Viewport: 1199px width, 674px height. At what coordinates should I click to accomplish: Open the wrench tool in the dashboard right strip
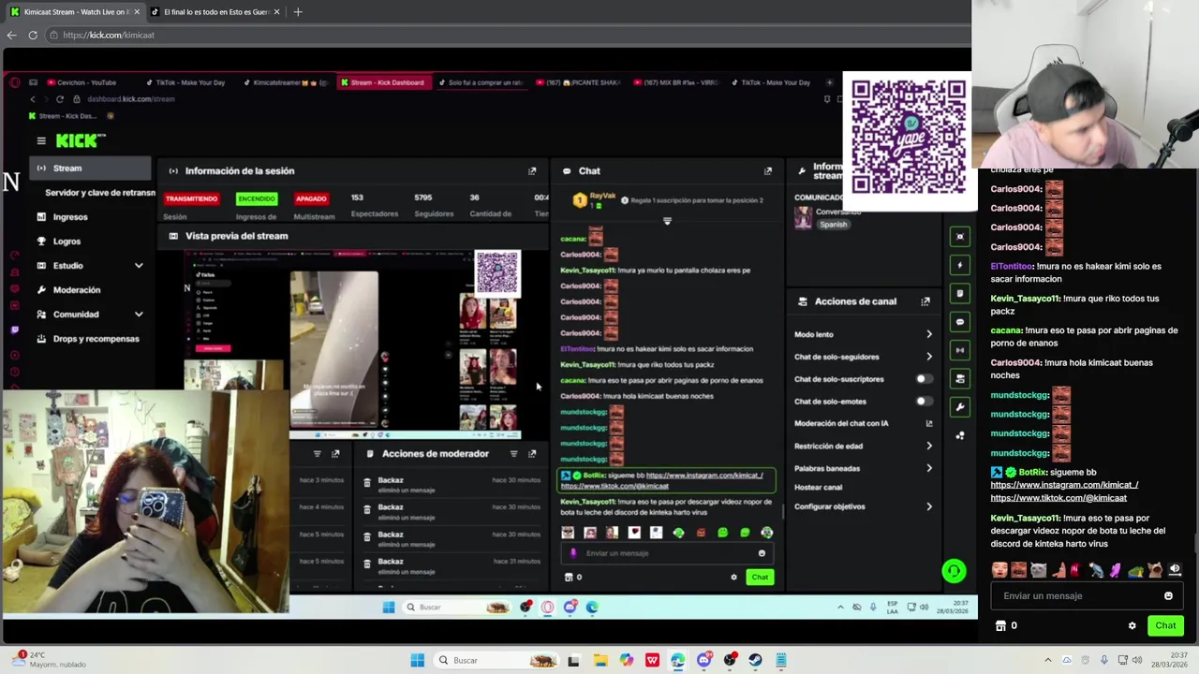point(959,407)
